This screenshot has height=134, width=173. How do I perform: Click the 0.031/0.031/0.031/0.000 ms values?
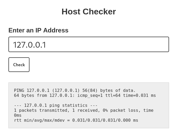pos(105,120)
